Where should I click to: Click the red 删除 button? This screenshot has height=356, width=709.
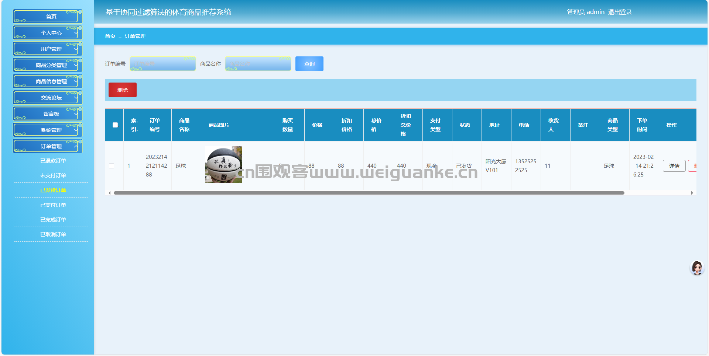123,90
